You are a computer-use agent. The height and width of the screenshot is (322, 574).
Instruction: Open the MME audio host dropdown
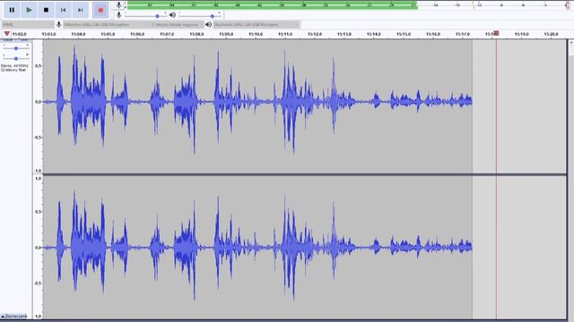point(28,24)
